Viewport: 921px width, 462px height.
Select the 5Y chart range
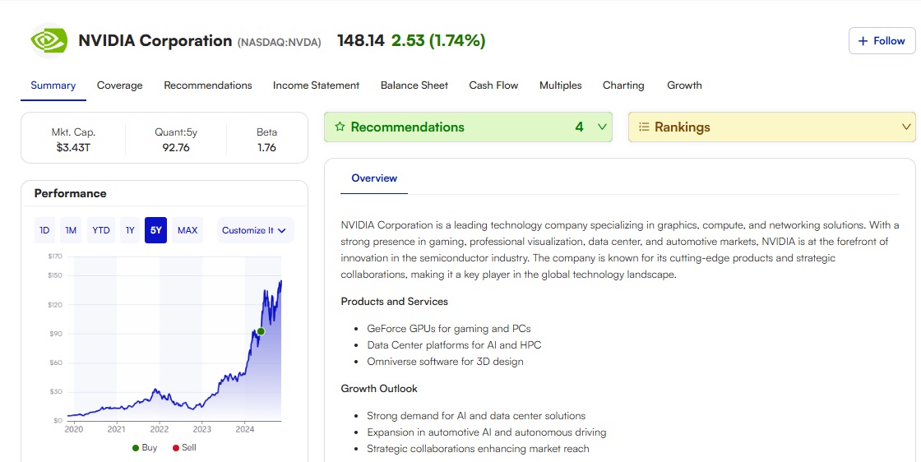point(155,230)
